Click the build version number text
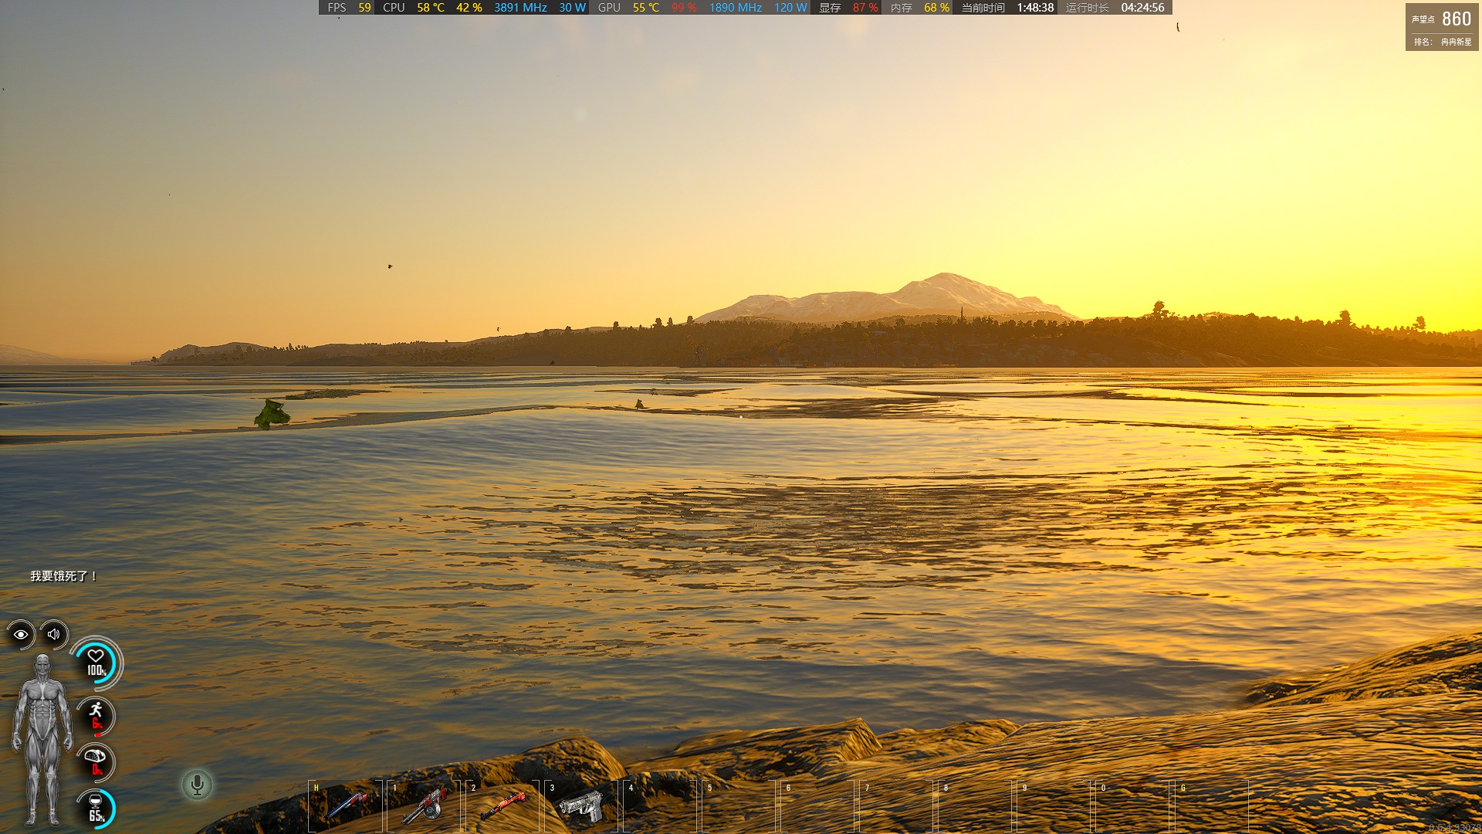1482x834 pixels. click(x=1454, y=828)
